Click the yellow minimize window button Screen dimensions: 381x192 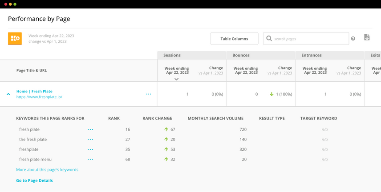(x=10, y=4)
